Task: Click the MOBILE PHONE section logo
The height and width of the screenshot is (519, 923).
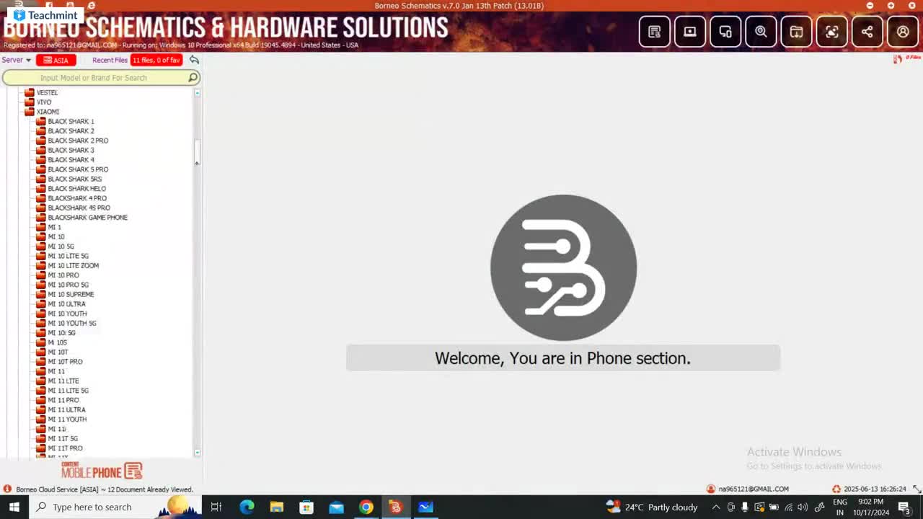Action: [x=102, y=471]
